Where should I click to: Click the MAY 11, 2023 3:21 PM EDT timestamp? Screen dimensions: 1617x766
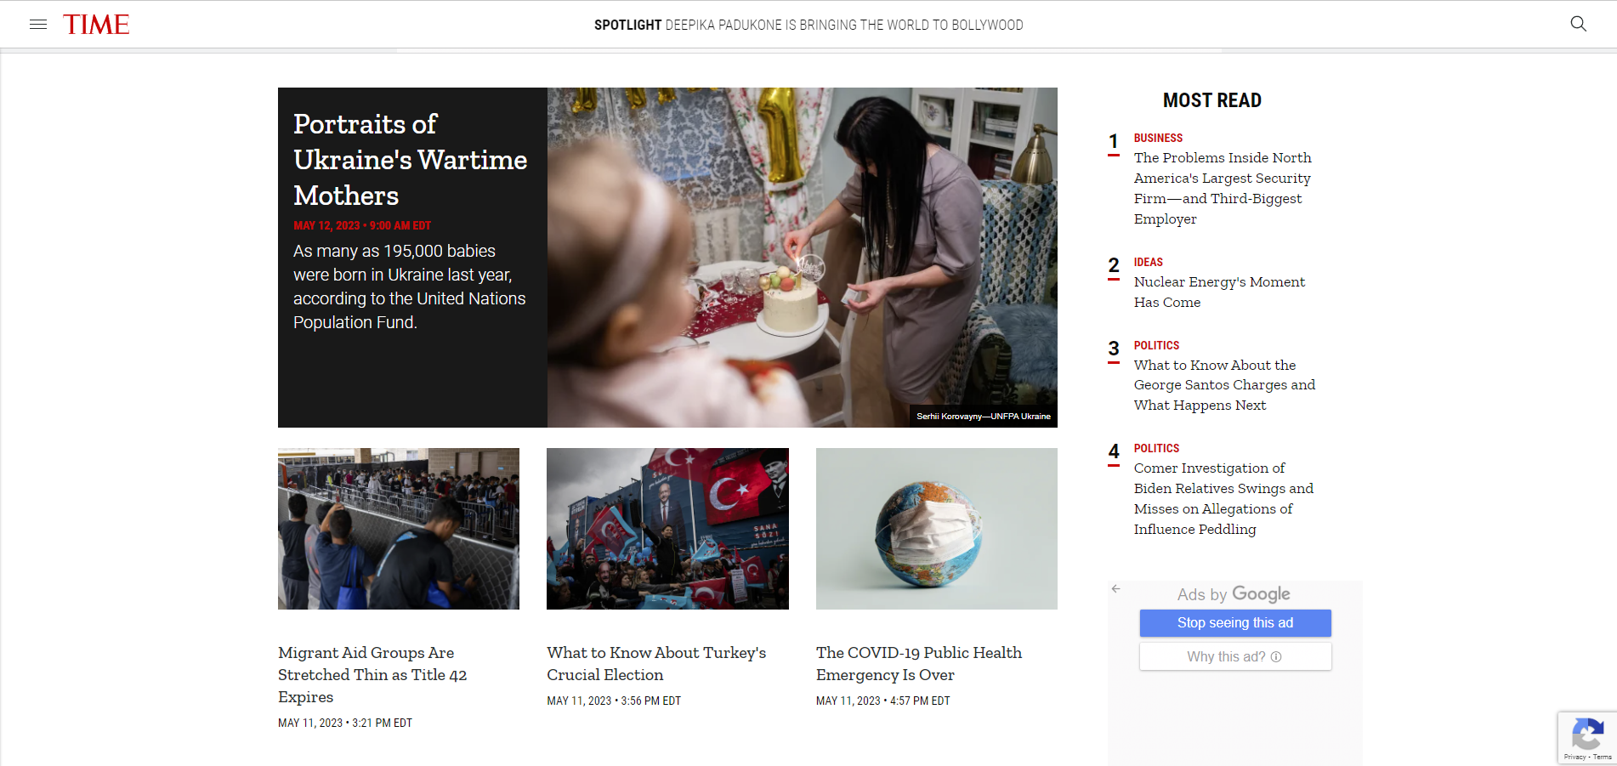(345, 723)
